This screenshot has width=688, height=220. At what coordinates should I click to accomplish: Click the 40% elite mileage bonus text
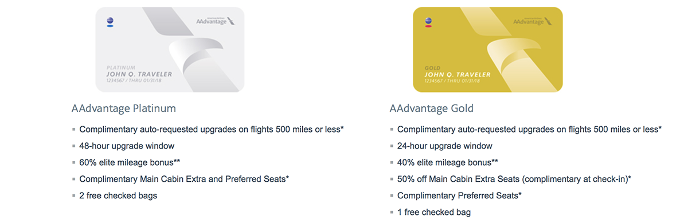[x=448, y=162]
